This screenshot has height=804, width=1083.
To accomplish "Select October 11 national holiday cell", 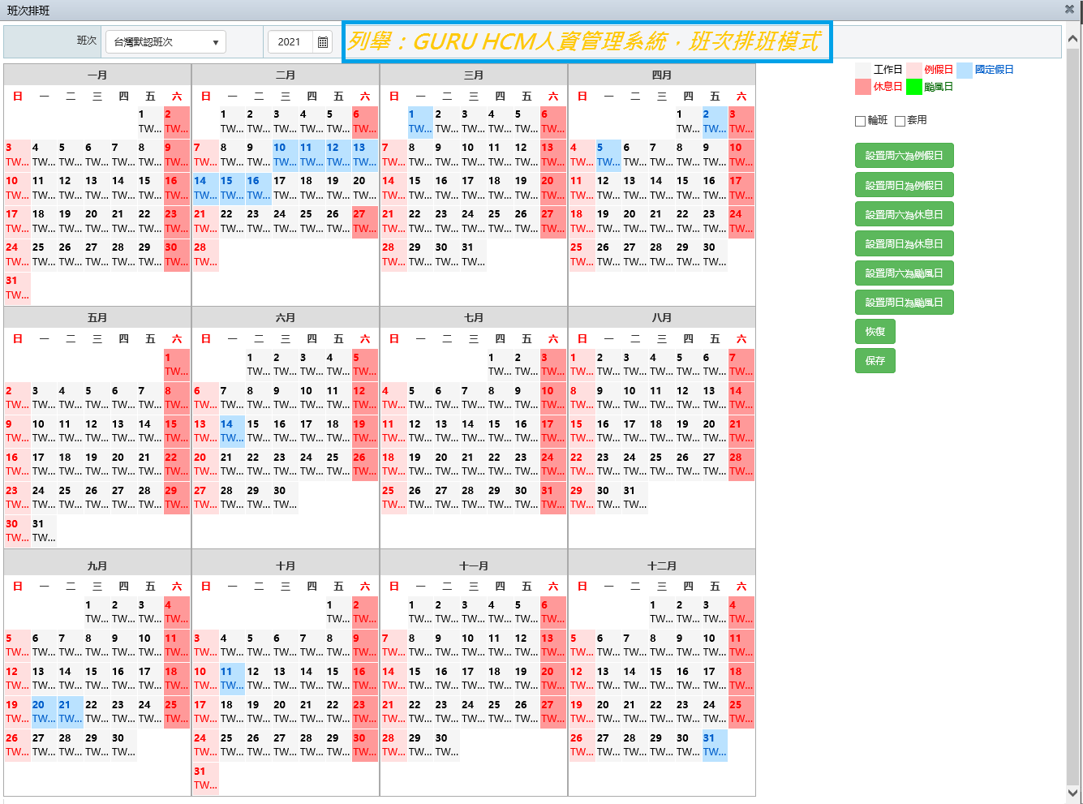I will tap(232, 678).
